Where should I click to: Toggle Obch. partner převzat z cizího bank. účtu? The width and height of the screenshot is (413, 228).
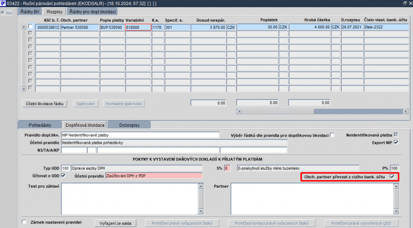[392, 176]
